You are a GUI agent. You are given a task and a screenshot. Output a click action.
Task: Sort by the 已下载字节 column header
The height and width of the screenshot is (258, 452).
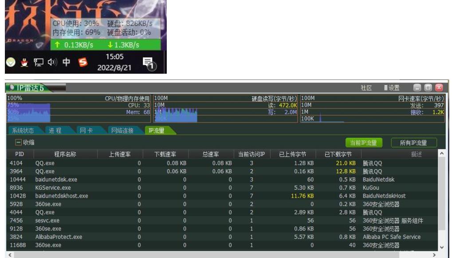pyautogui.click(x=338, y=154)
